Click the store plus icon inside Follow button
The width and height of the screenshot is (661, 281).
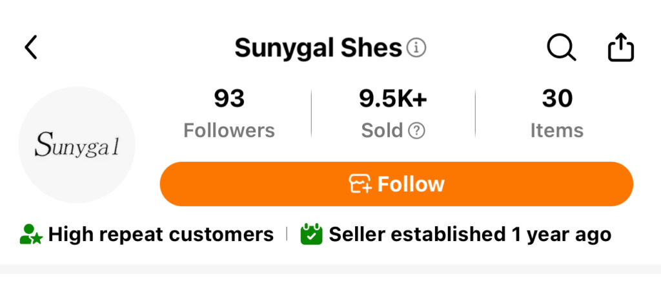[x=360, y=184]
